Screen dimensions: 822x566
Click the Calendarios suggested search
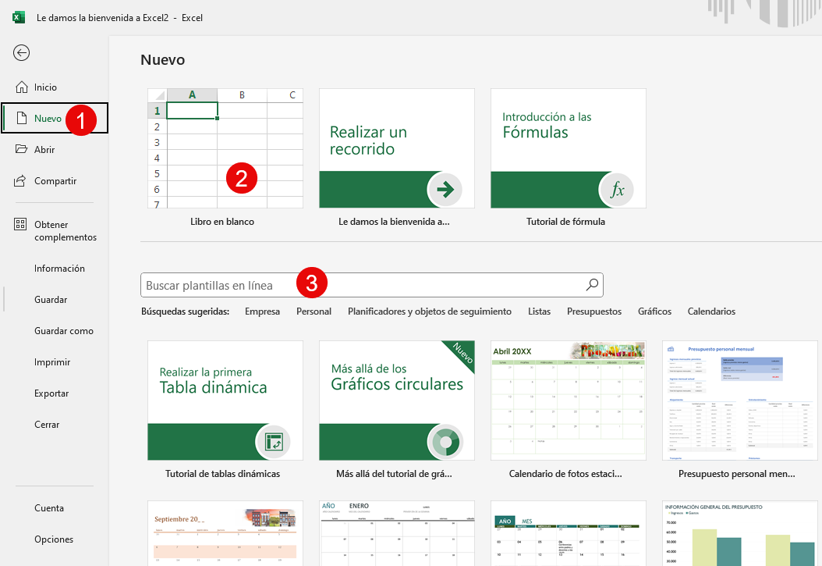[711, 311]
